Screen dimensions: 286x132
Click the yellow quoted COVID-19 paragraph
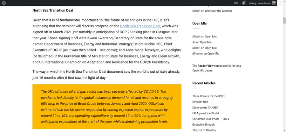point(107,107)
